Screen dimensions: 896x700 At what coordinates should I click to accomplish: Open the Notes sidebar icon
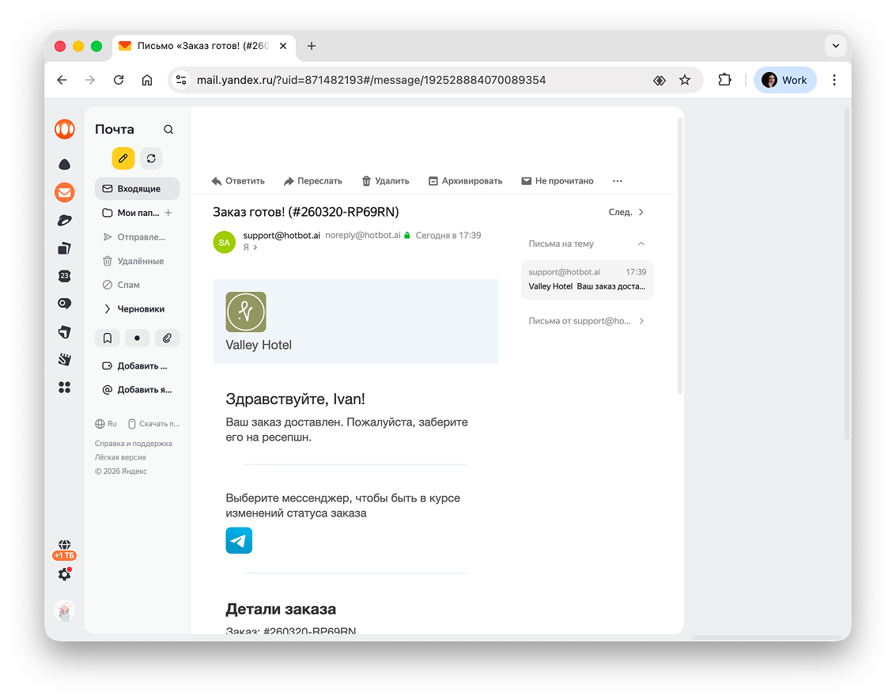pos(65,331)
